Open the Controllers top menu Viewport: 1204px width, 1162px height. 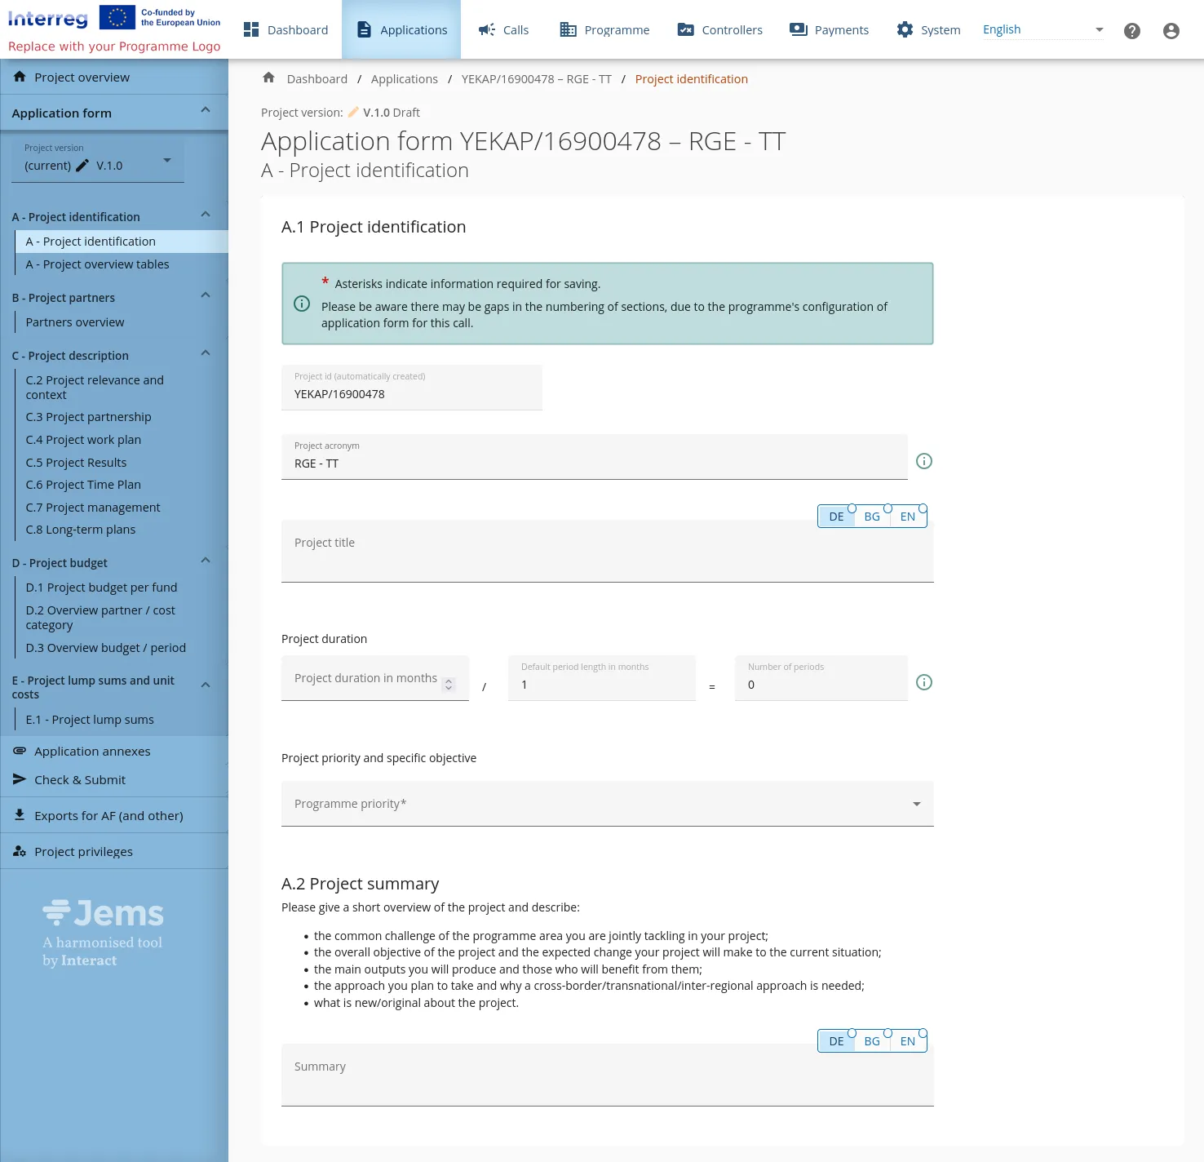pyautogui.click(x=719, y=29)
